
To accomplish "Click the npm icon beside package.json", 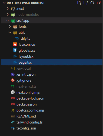I will pyautogui.click(x=13, y=104).
